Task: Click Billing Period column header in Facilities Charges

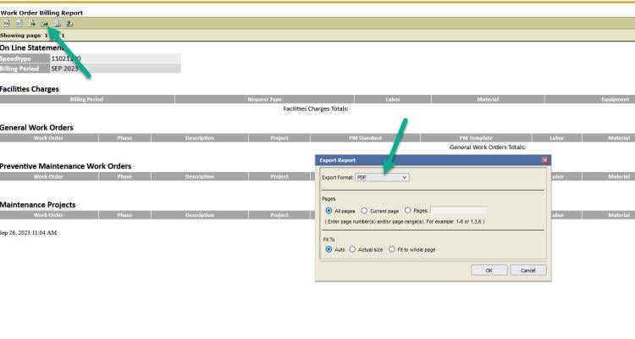Action: click(86, 99)
